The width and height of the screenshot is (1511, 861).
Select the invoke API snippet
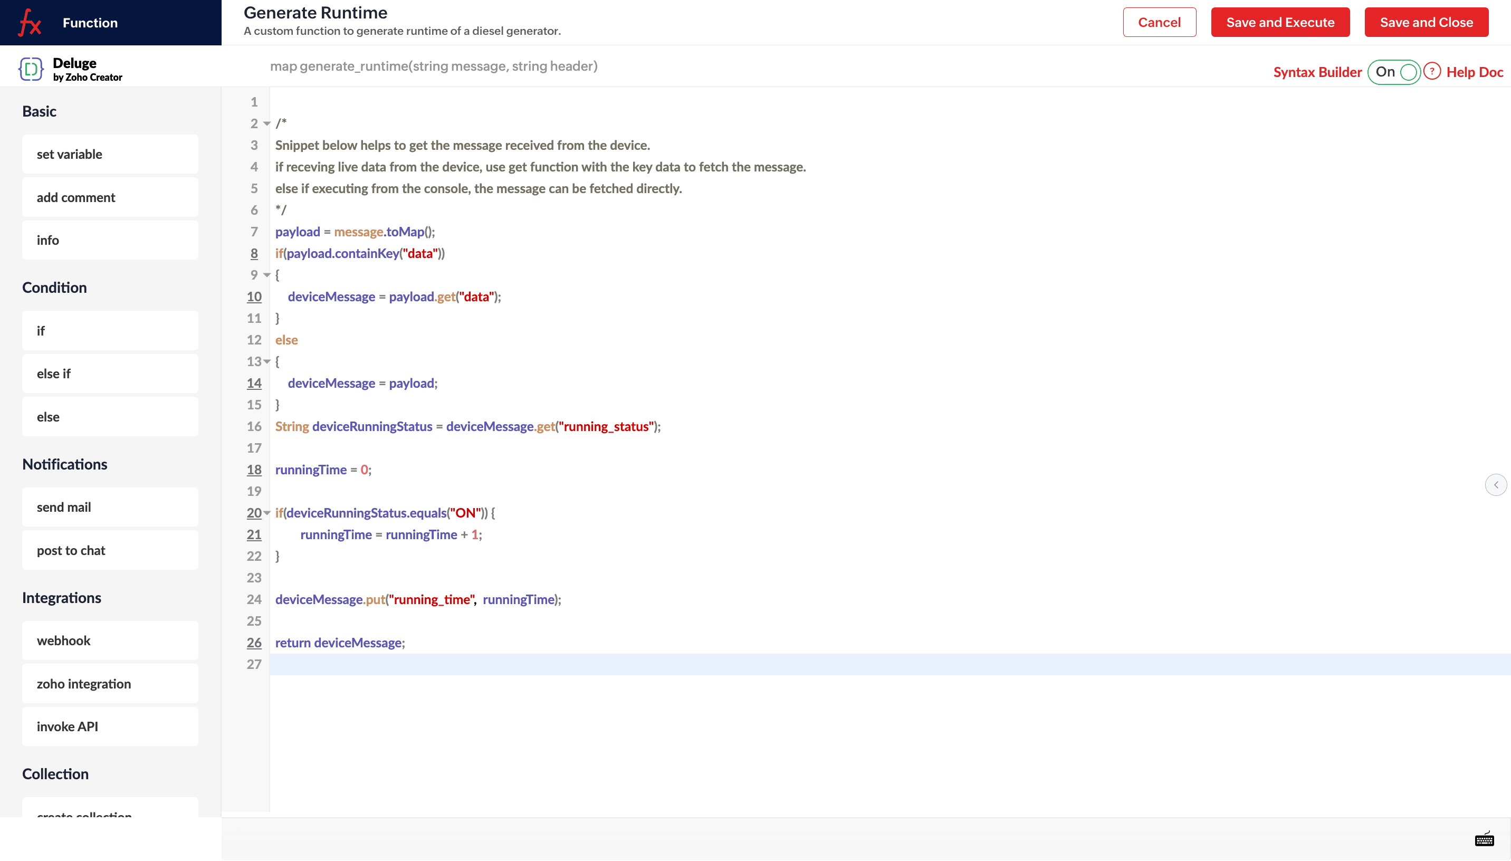point(110,726)
